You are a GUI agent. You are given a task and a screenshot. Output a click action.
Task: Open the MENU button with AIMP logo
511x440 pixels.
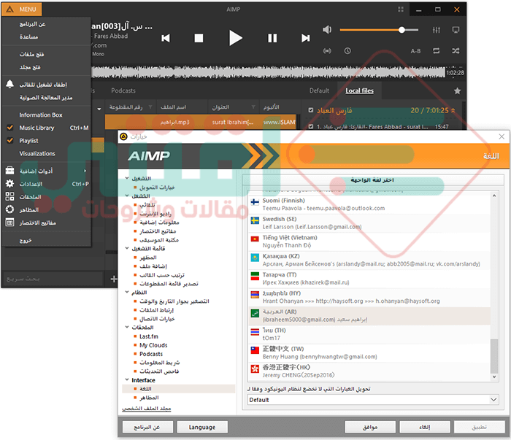22,9
